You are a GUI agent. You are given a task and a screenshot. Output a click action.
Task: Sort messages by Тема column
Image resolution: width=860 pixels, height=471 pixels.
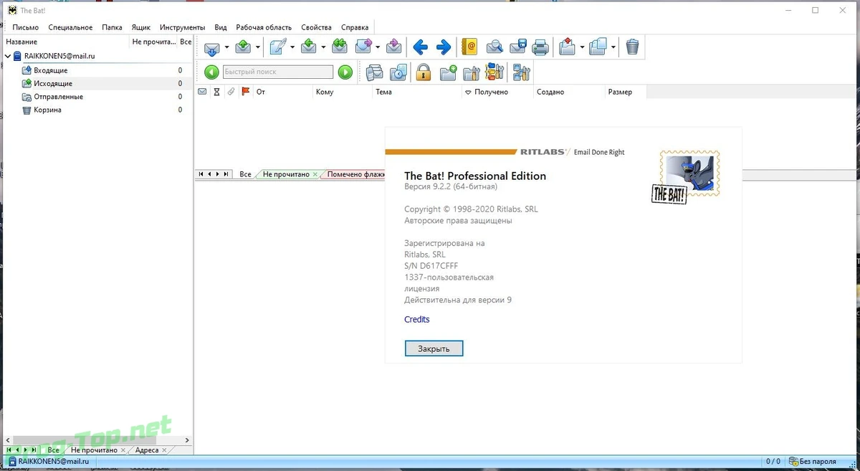pyautogui.click(x=416, y=92)
